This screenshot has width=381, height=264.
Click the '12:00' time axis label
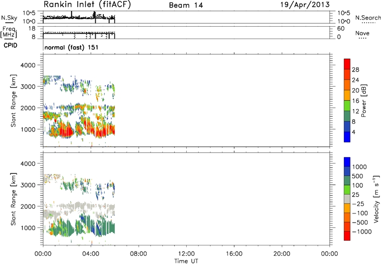point(186,254)
